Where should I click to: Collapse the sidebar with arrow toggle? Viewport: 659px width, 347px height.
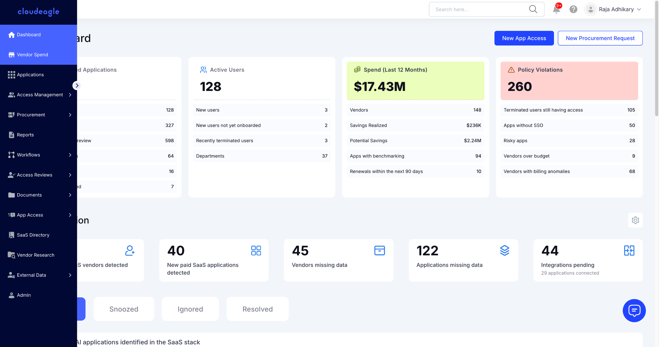pyautogui.click(x=77, y=85)
